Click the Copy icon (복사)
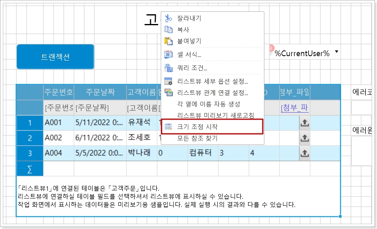This screenshot has width=377, height=229. coord(169,30)
